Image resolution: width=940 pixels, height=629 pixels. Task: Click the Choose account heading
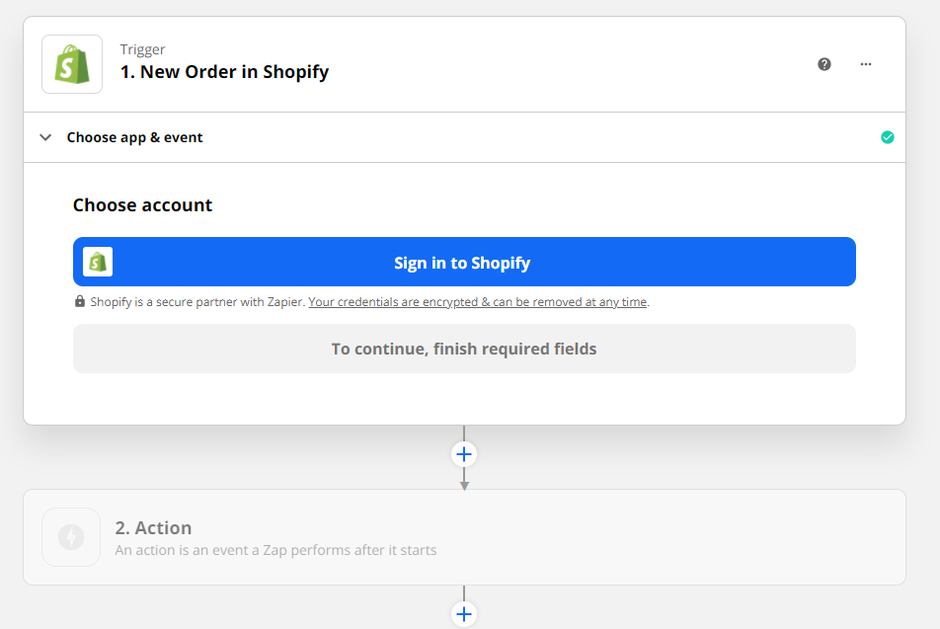coord(142,205)
